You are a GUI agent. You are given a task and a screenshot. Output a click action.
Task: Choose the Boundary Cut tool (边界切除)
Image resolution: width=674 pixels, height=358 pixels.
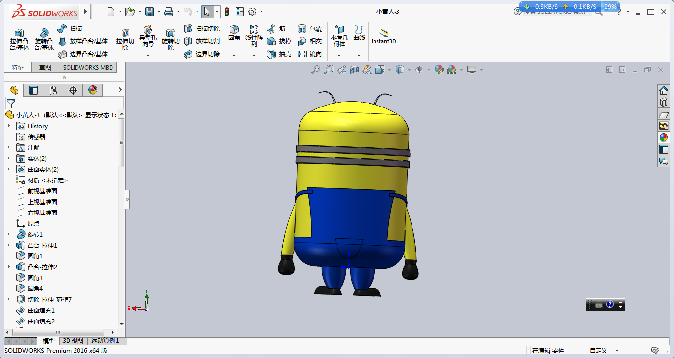click(202, 54)
